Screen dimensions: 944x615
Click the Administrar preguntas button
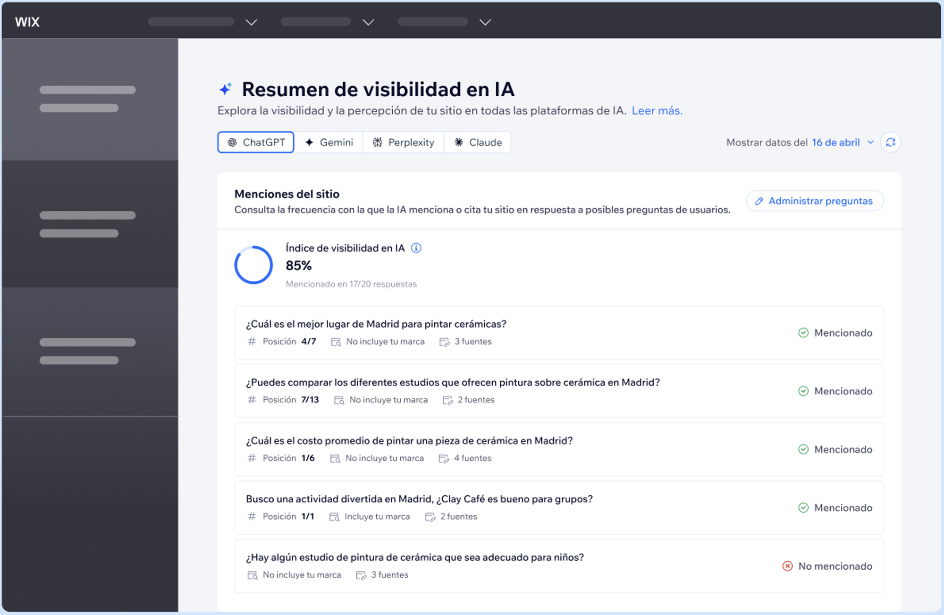(815, 201)
